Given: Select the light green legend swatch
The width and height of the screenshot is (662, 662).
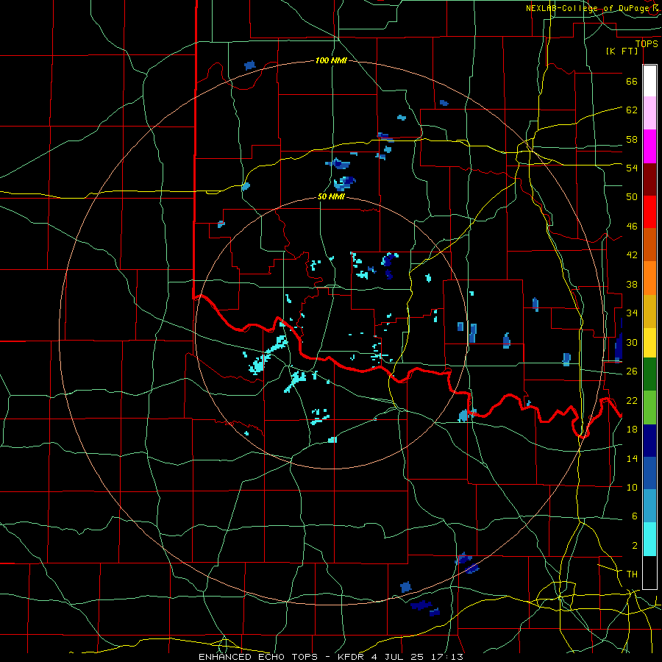Looking at the screenshot, I should coord(649,407).
